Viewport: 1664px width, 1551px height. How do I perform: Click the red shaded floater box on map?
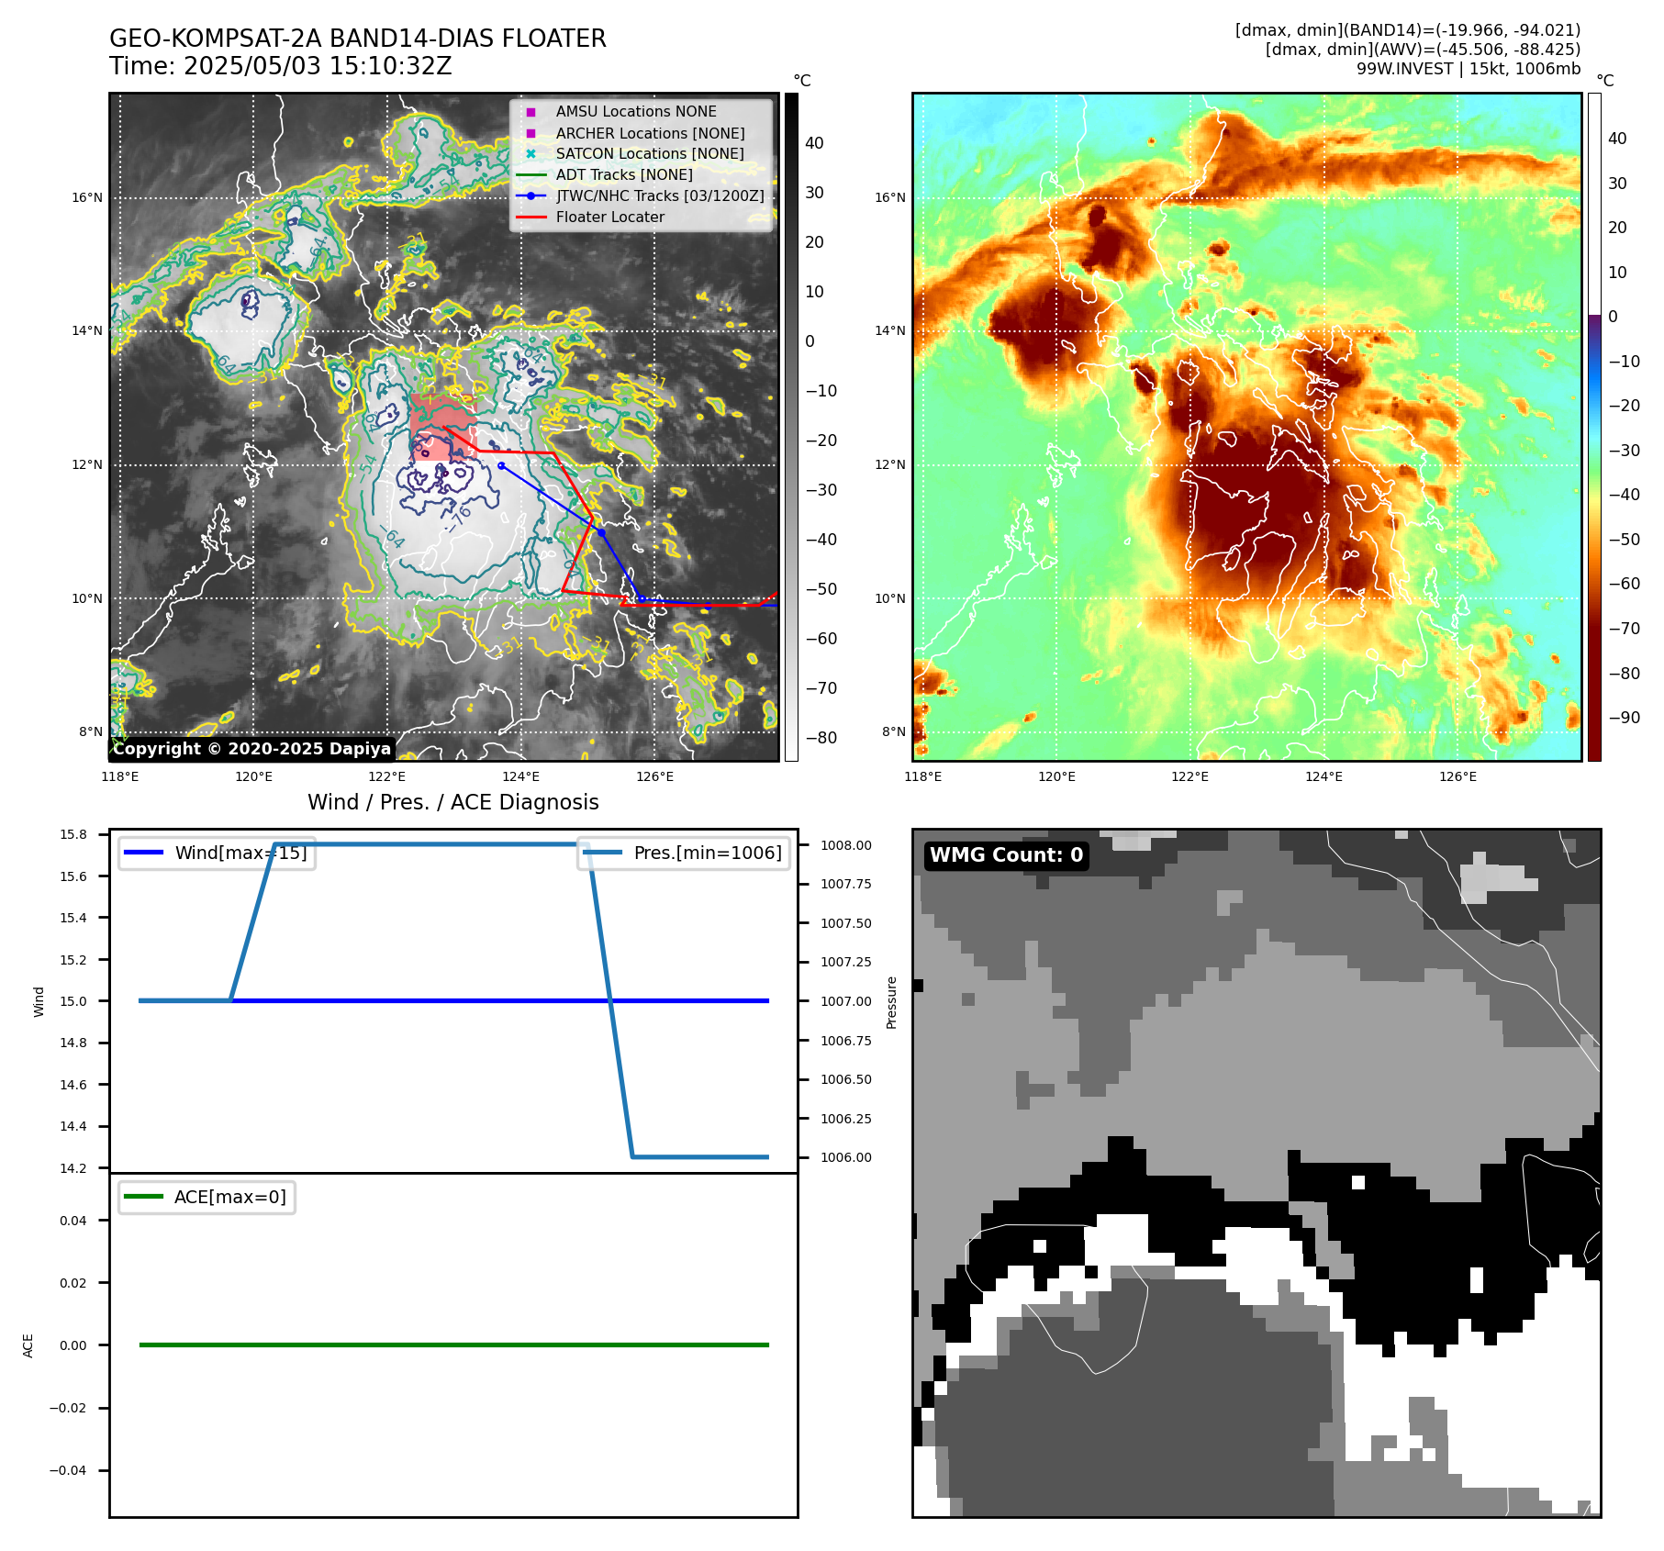point(443,428)
